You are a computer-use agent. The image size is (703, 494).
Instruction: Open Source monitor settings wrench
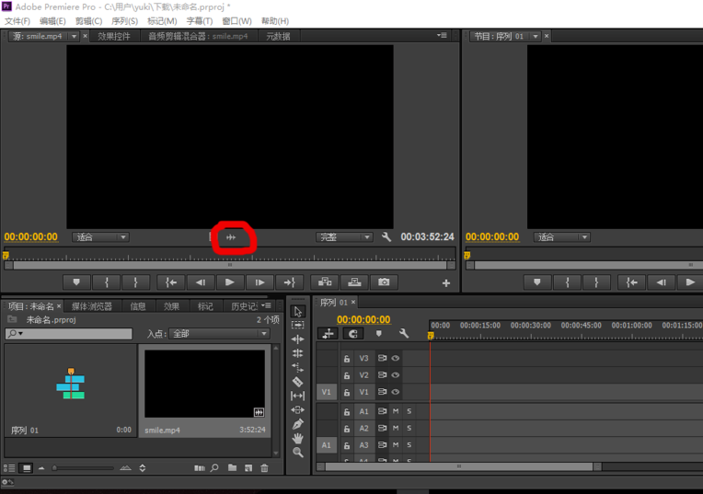[x=386, y=236]
